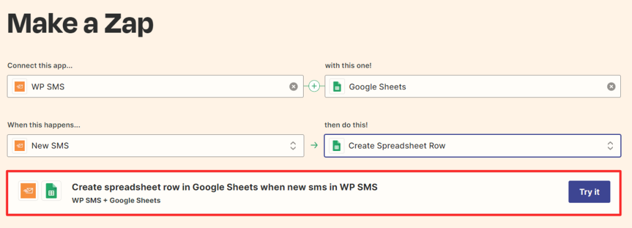Viewport: 632px width, 228px height.
Task: Open the Create spreadsheet row in Google Sheets title
Action: 225,187
